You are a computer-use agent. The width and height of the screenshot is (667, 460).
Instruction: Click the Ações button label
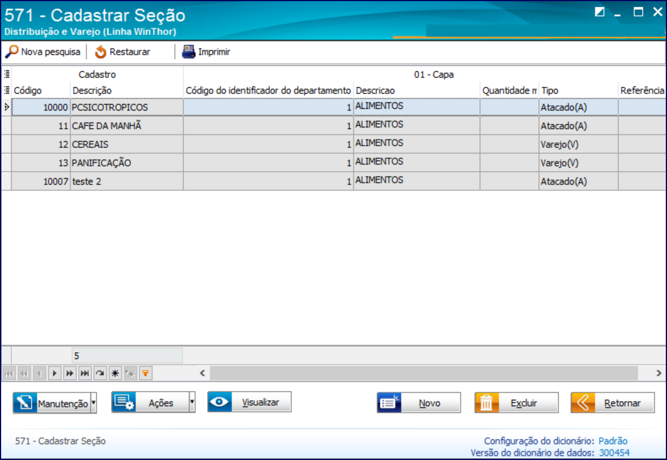(x=161, y=403)
